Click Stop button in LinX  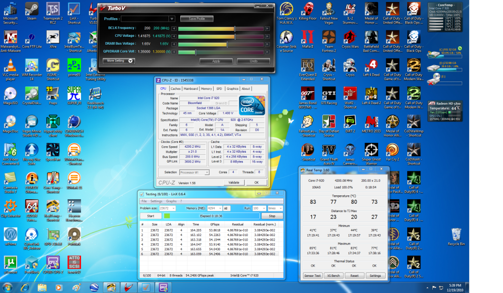(x=272, y=216)
